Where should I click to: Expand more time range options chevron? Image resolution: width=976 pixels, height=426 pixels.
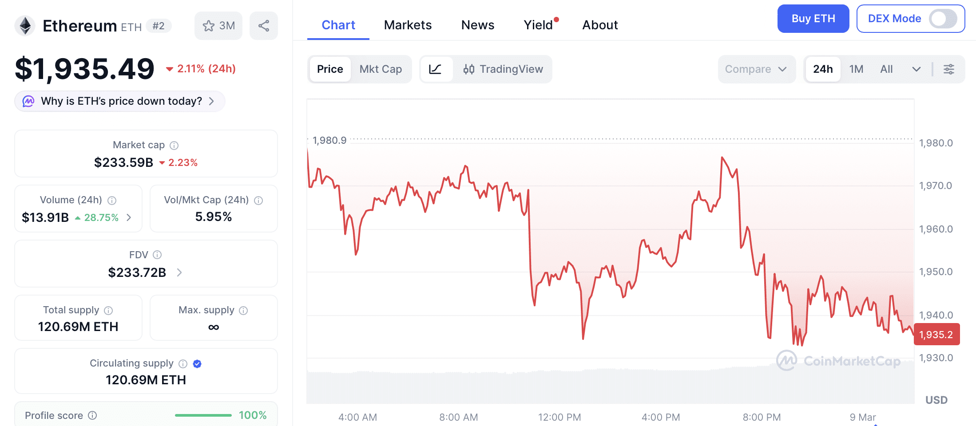[916, 69]
